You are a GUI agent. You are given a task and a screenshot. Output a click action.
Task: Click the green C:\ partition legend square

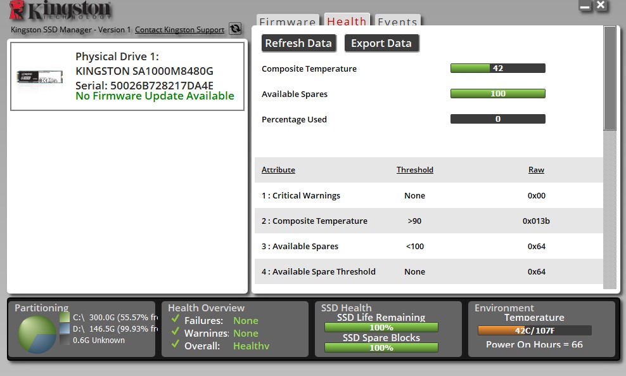coord(64,317)
